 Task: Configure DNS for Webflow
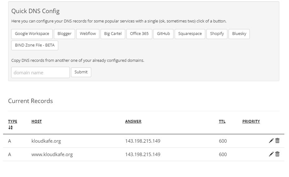[88, 34]
